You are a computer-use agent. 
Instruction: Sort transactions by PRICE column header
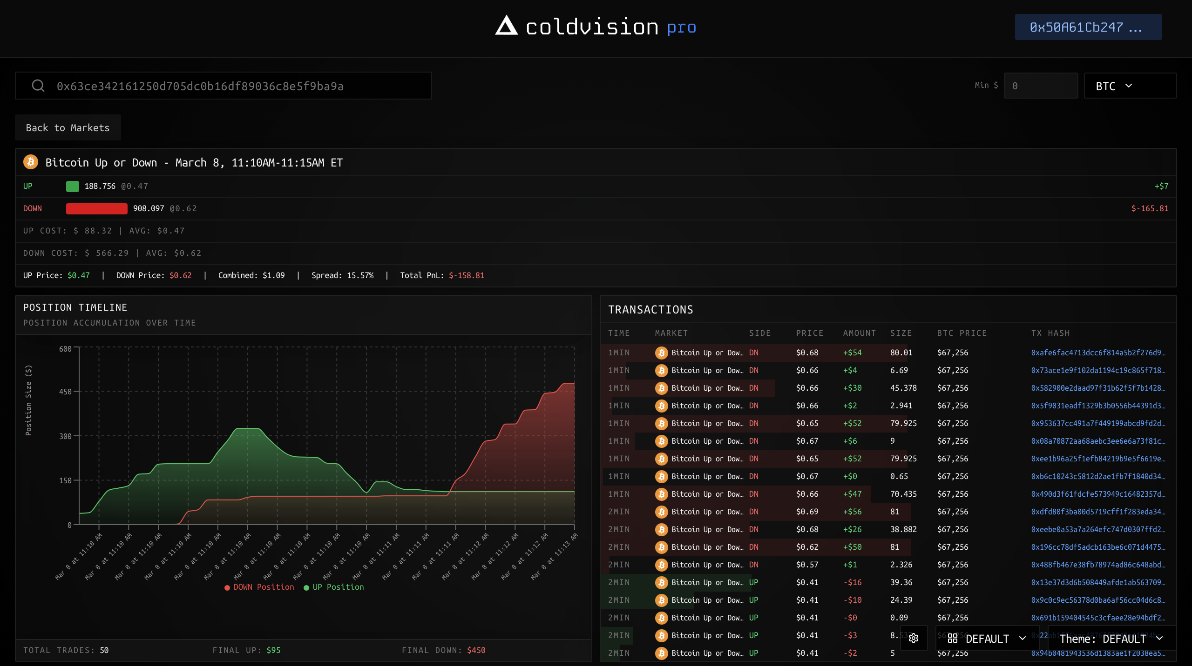point(809,333)
